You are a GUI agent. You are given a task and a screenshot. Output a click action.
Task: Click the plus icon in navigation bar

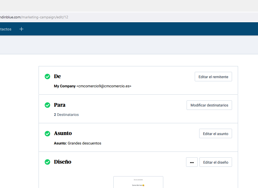coord(22,29)
